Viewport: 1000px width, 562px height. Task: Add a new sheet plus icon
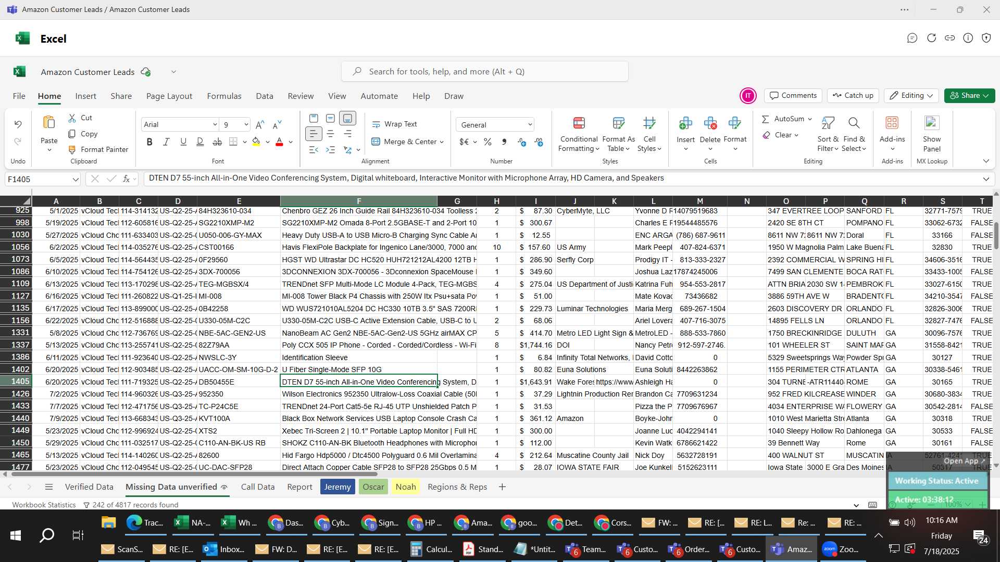(x=502, y=487)
